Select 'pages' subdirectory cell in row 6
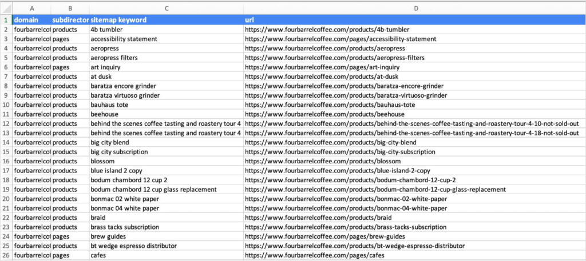Image resolution: width=586 pixels, height=261 pixels. pos(70,67)
